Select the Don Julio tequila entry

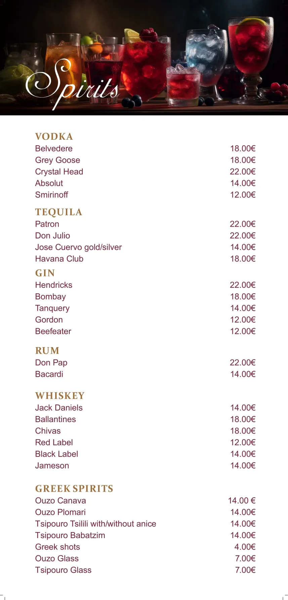point(53,236)
